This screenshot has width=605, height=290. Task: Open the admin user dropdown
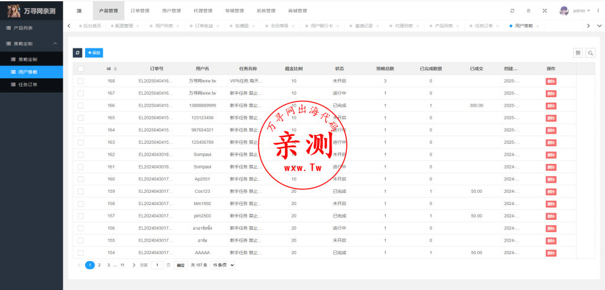(x=581, y=11)
